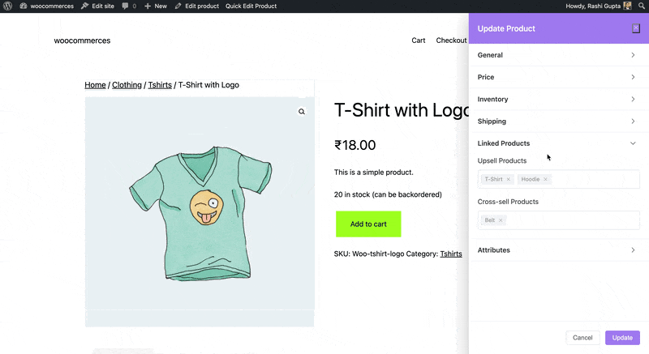Click Rashi Gupta's avatar

point(627,6)
